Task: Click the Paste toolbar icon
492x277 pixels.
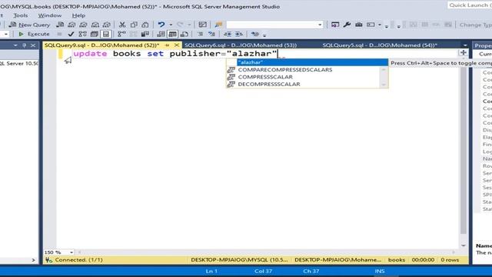Action: 145,25
